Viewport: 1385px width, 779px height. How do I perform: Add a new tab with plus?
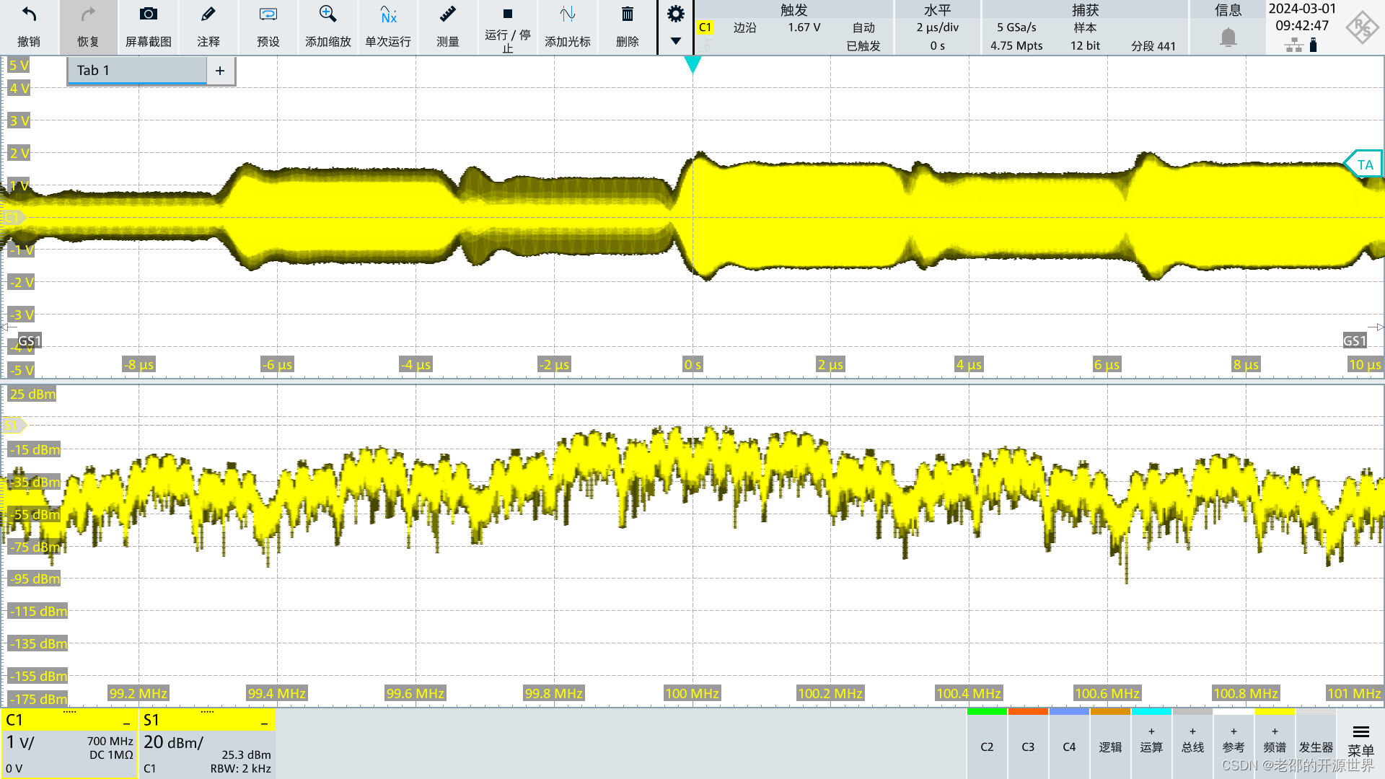click(220, 71)
